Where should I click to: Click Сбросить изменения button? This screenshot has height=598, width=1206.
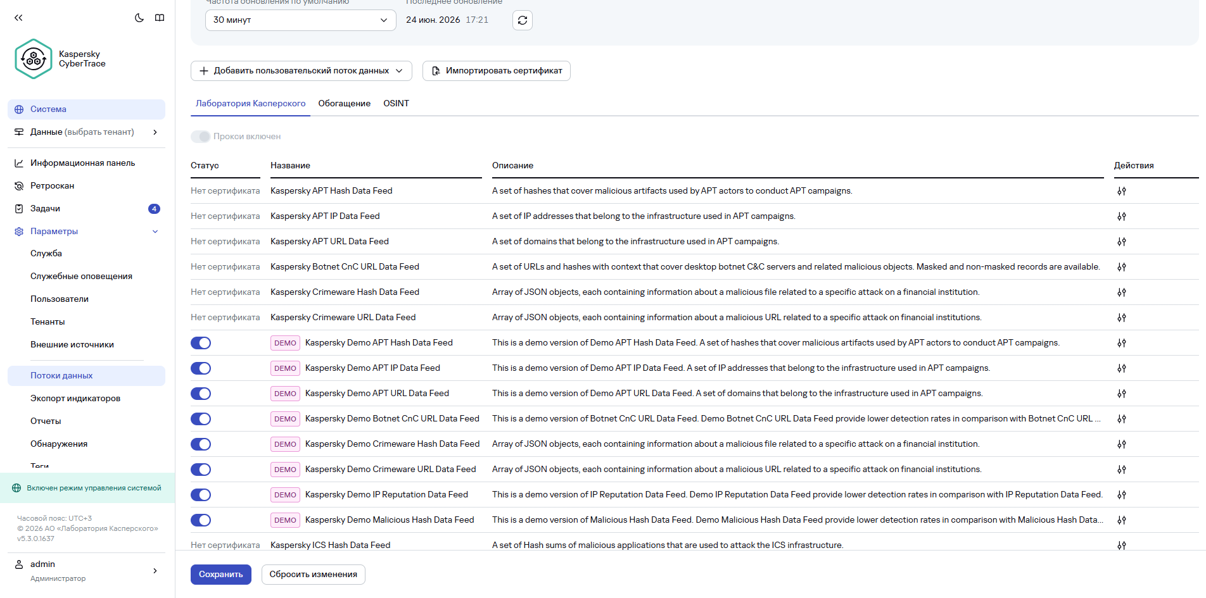tap(314, 575)
